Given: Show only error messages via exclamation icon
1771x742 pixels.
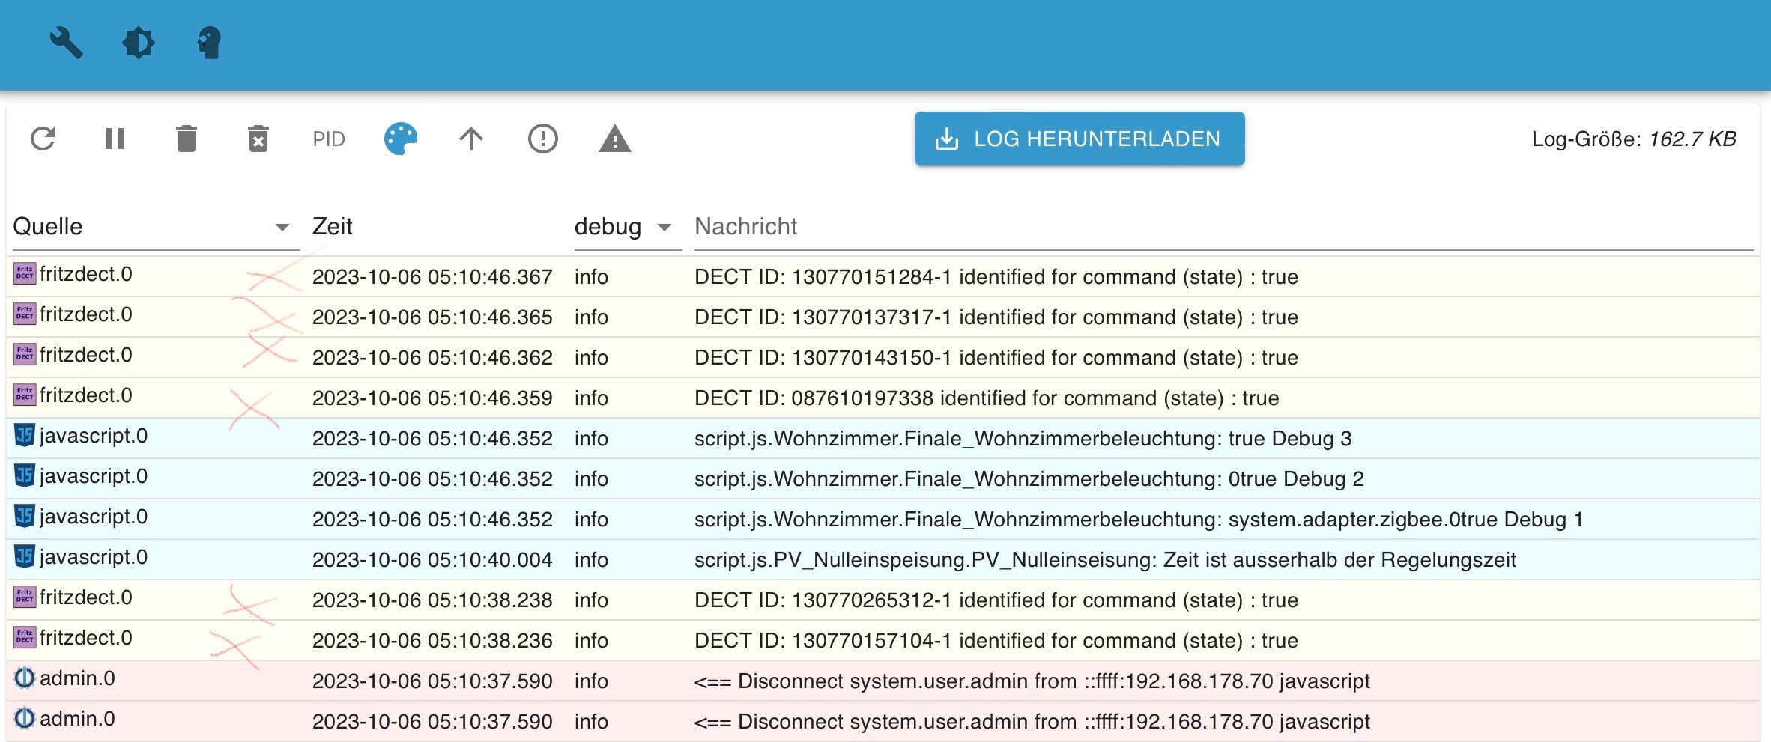Looking at the screenshot, I should [543, 139].
